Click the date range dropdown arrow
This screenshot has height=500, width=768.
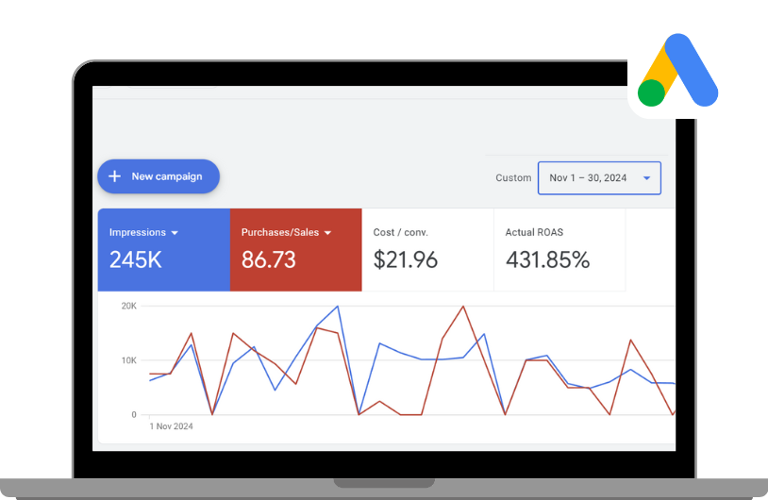click(646, 177)
